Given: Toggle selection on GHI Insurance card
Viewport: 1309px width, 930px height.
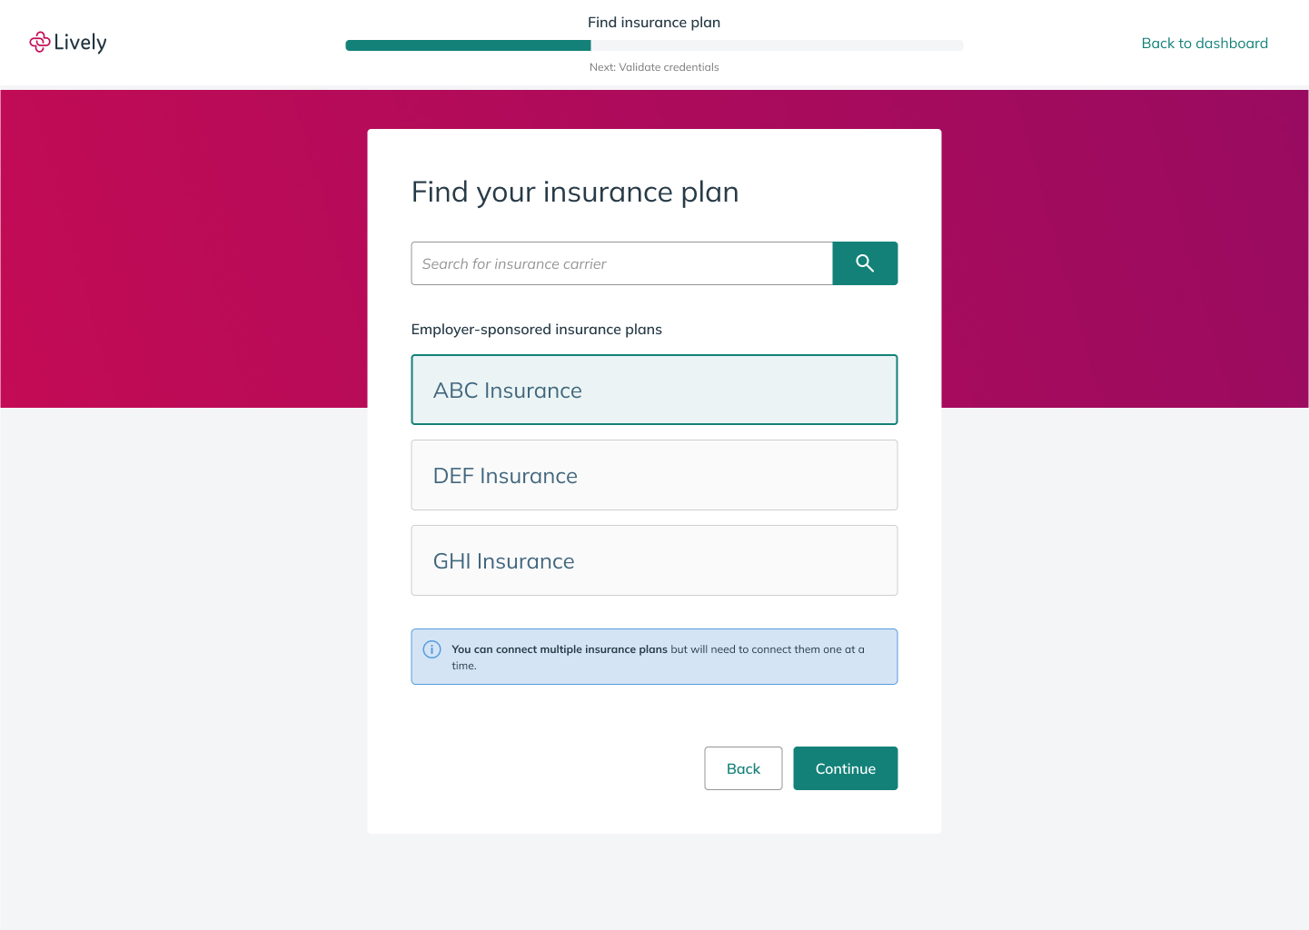Looking at the screenshot, I should [654, 560].
